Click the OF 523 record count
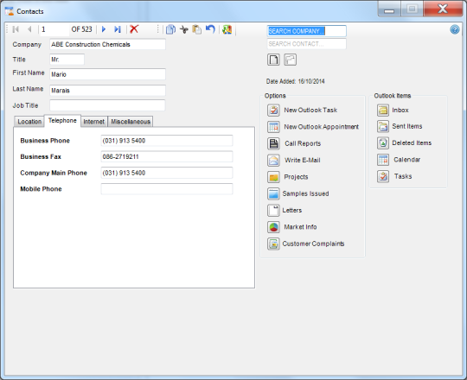This screenshot has height=380, width=467. (81, 29)
